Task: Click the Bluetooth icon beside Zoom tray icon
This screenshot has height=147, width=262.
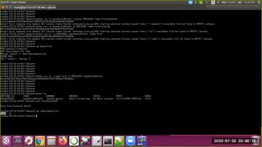Action: click(196, 2)
